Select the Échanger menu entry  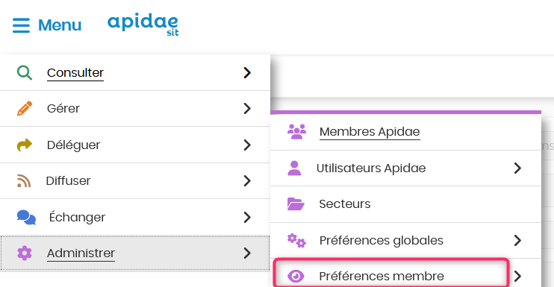coord(135,217)
